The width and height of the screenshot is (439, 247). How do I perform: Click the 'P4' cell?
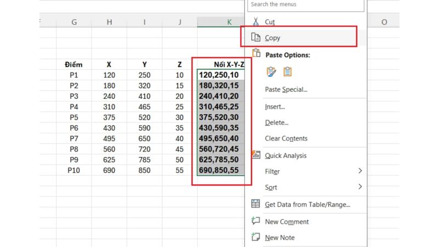(x=74, y=107)
